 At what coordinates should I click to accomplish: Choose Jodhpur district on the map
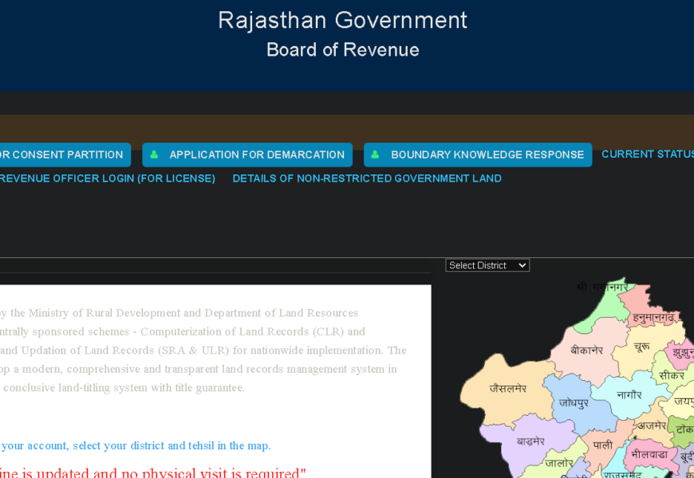[x=574, y=403]
